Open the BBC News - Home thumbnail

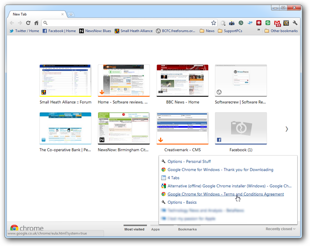tap(182, 80)
